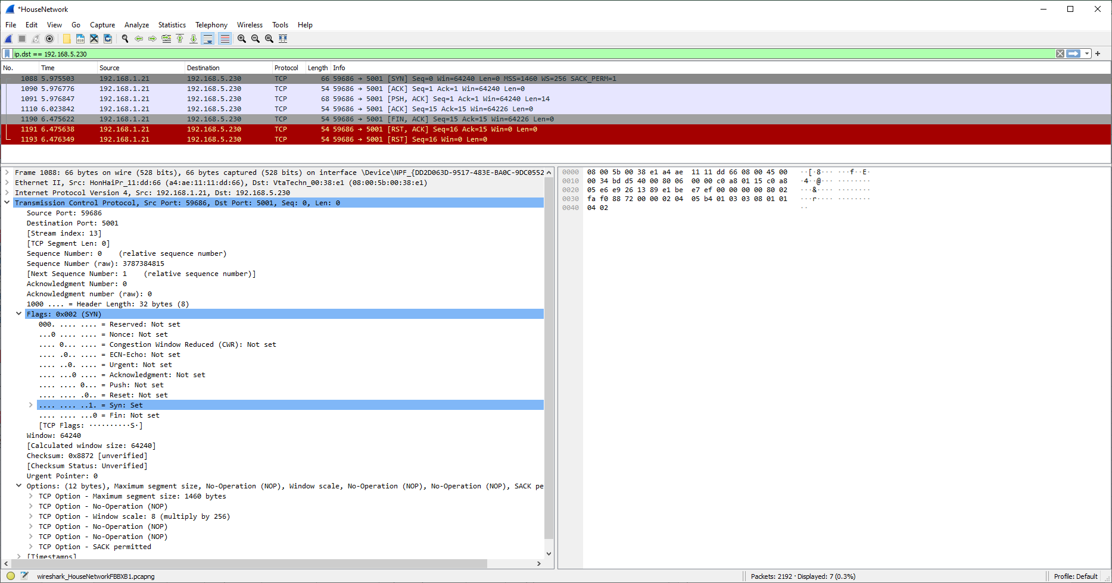Sort packets by the Time column
Screen dimensions: 1112x583
tap(68, 68)
